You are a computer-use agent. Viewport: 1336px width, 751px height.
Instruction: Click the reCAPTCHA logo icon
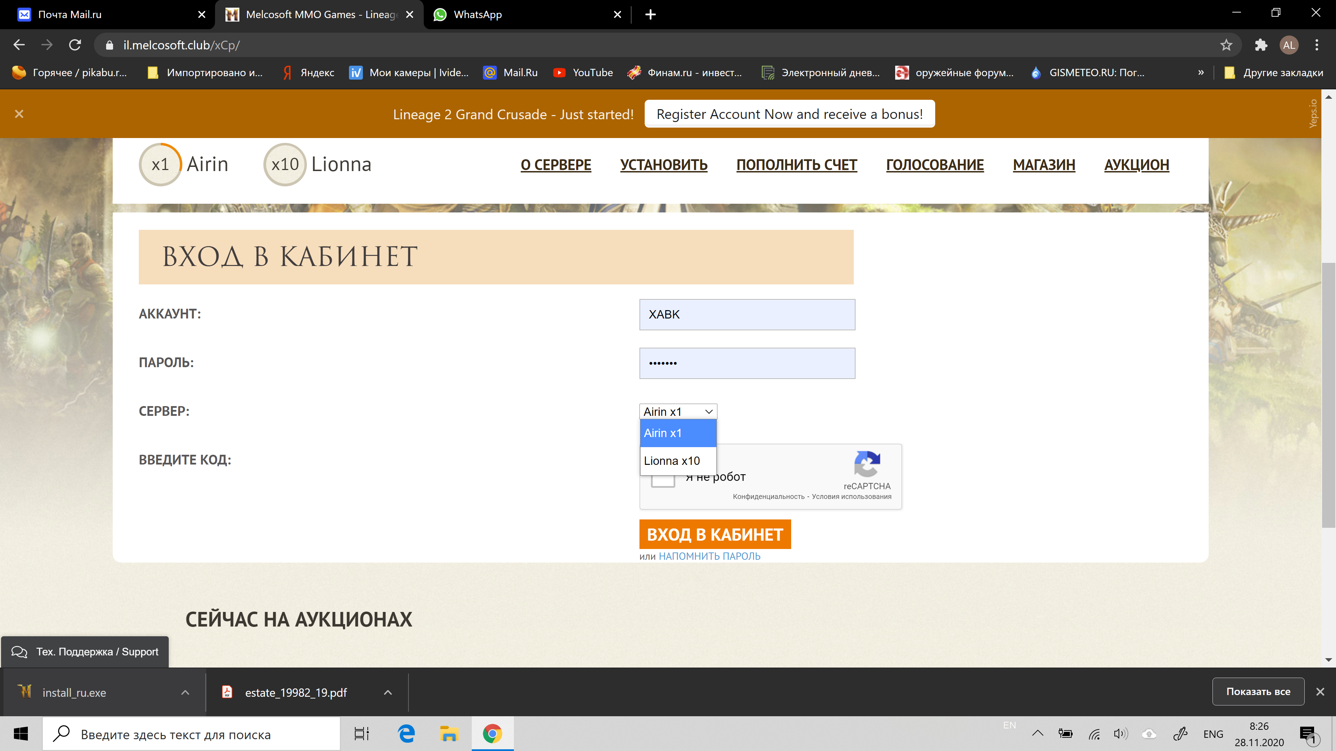867,464
